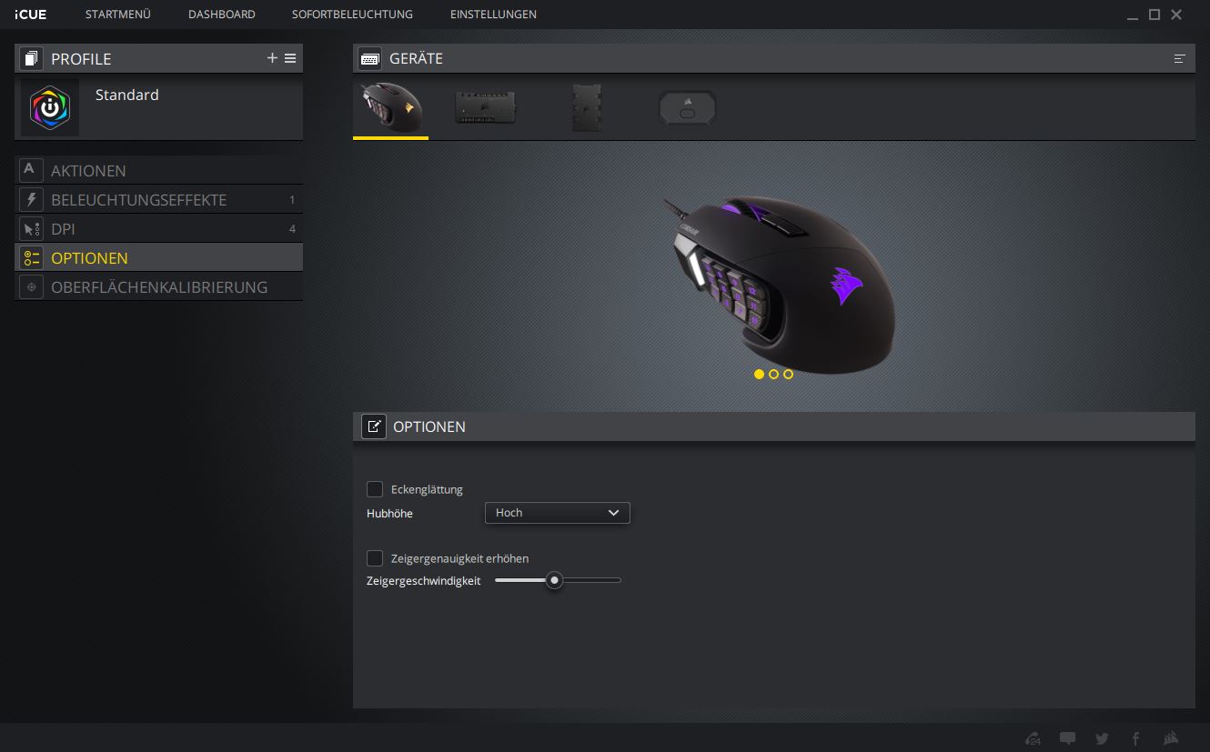This screenshot has width=1210, height=752.
Task: Select the third device thumbnail in Geräte
Action: 587,107
